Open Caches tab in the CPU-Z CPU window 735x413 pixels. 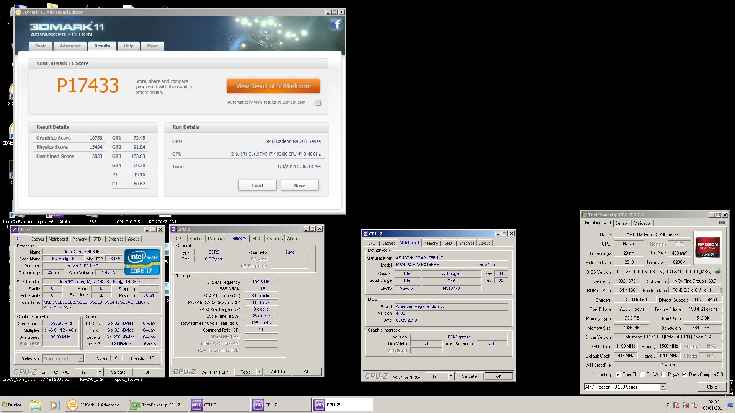point(37,239)
